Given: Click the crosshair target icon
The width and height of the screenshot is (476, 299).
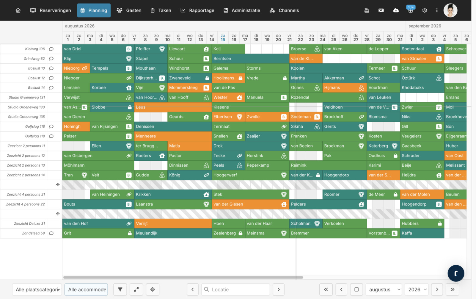Looking at the screenshot, I should (153, 289).
